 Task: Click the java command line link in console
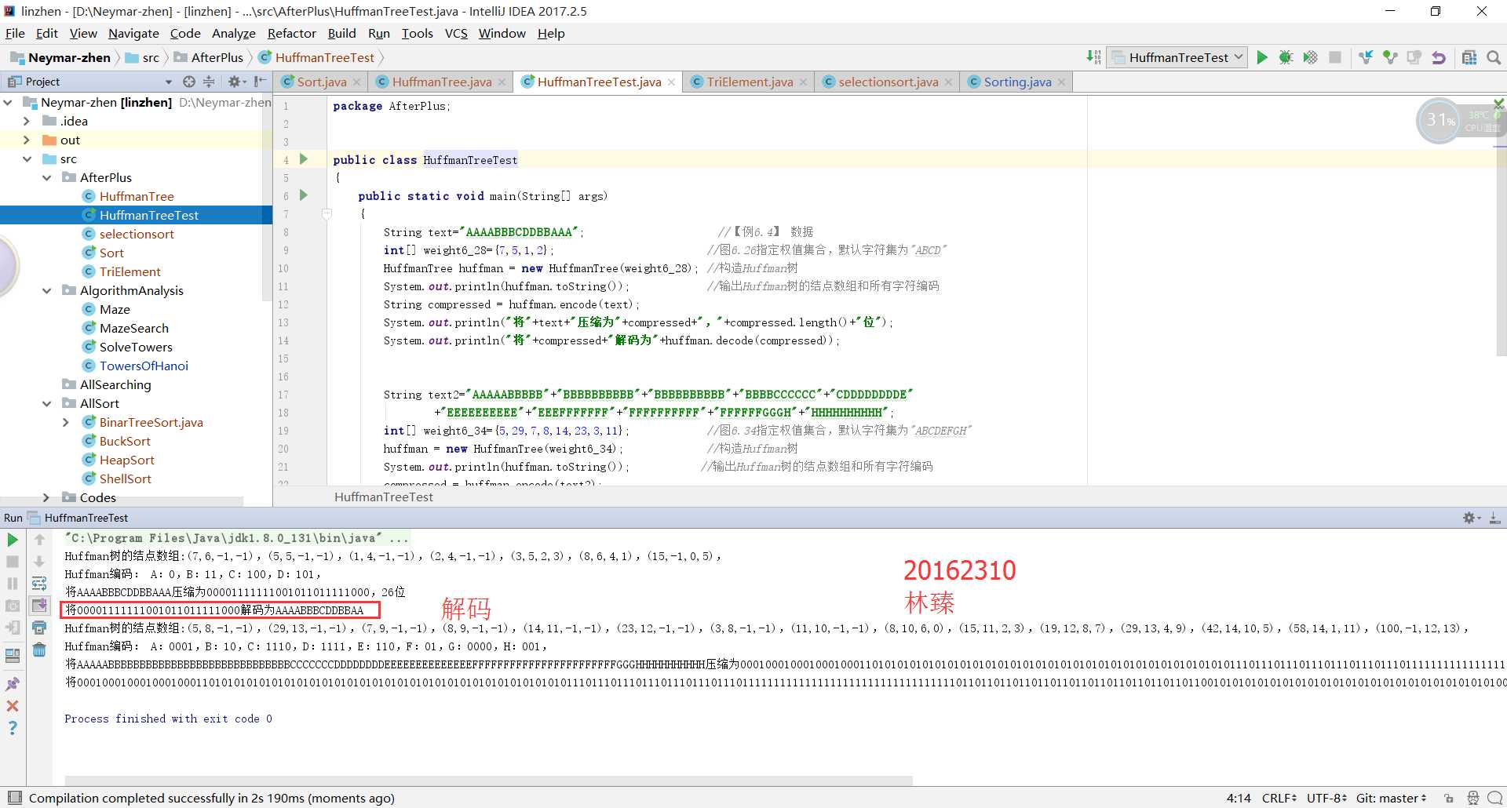237,538
